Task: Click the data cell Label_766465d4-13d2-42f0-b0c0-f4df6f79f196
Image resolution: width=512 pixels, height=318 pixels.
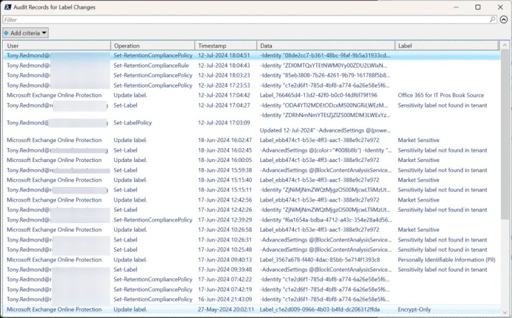Action: [x=318, y=95]
